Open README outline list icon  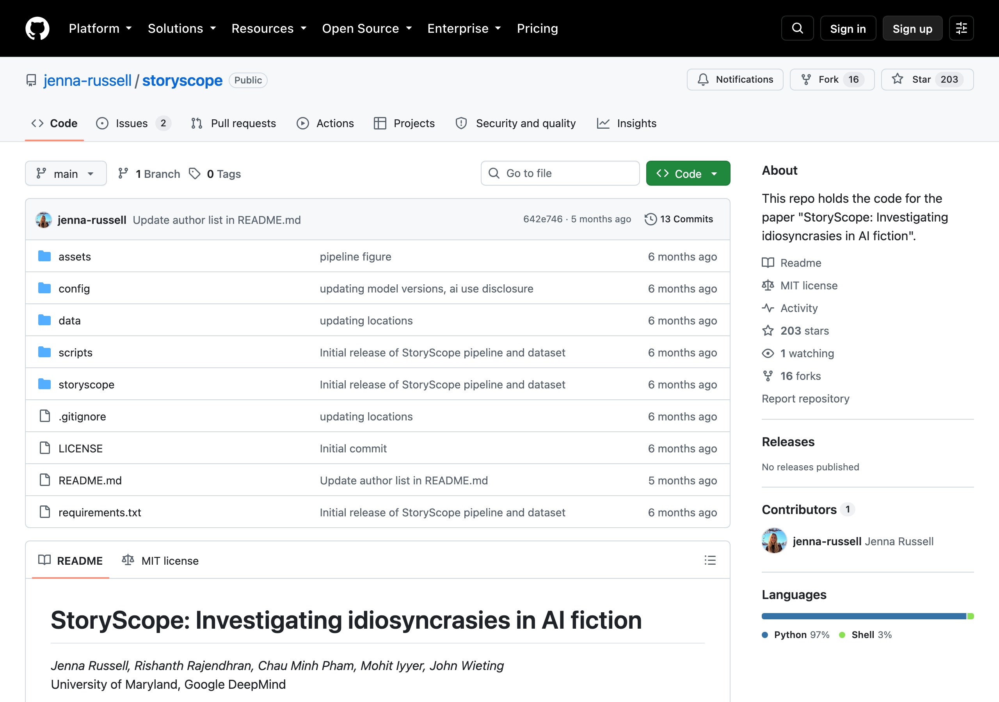coord(710,560)
